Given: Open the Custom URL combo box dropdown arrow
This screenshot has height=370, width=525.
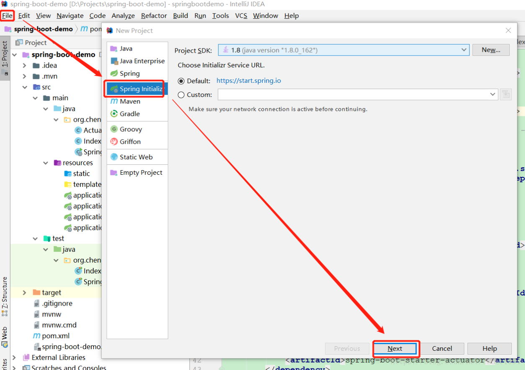Looking at the screenshot, I should 493,95.
